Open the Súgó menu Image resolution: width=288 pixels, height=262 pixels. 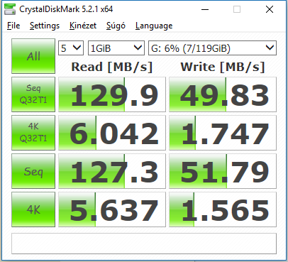pyautogui.click(x=116, y=26)
